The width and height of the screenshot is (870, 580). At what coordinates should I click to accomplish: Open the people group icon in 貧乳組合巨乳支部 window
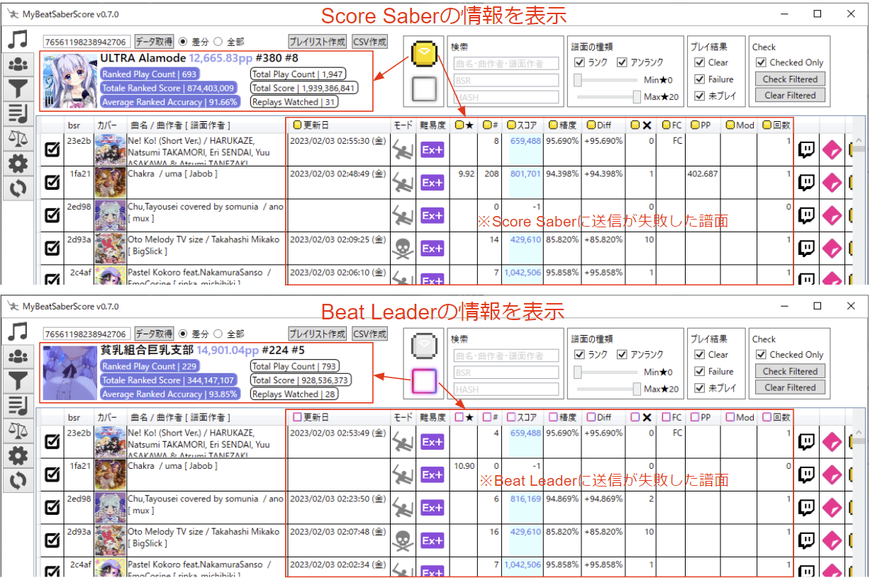pos(18,356)
